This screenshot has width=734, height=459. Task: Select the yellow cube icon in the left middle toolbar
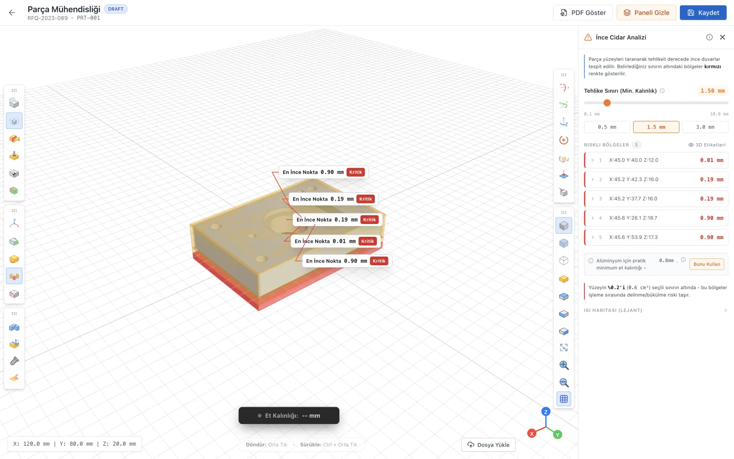[14, 259]
